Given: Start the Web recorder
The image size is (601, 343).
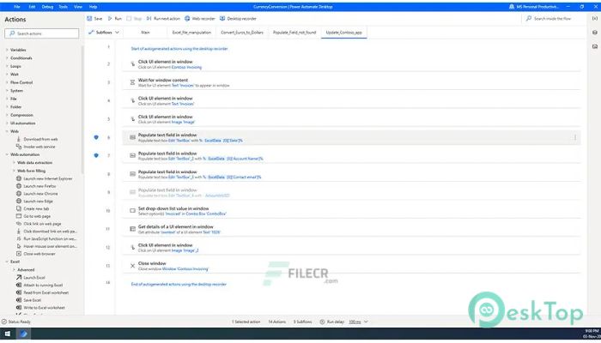Looking at the screenshot, I should [200, 18].
